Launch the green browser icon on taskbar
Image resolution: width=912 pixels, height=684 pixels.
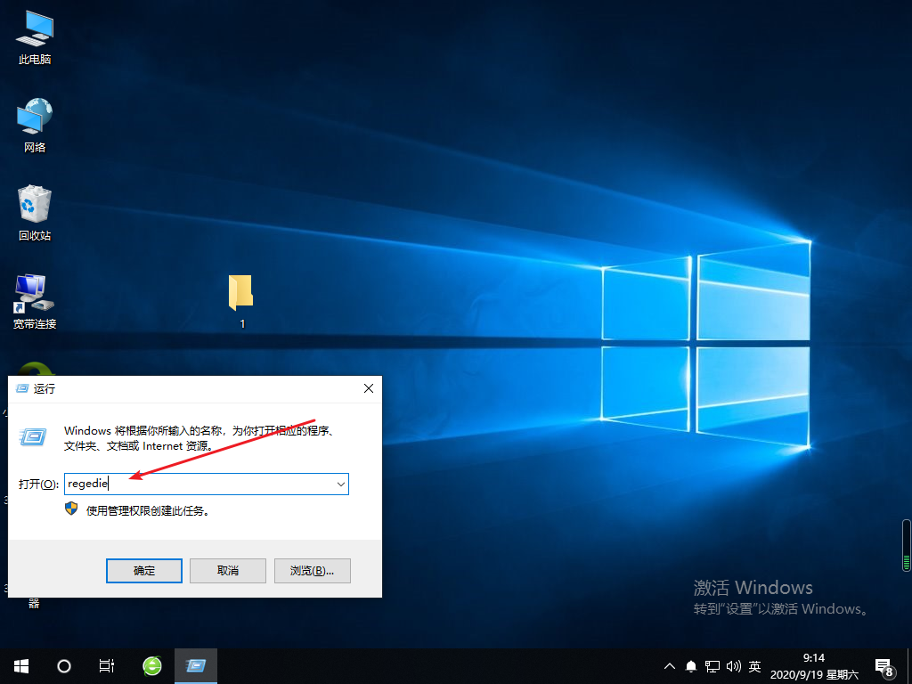click(151, 665)
